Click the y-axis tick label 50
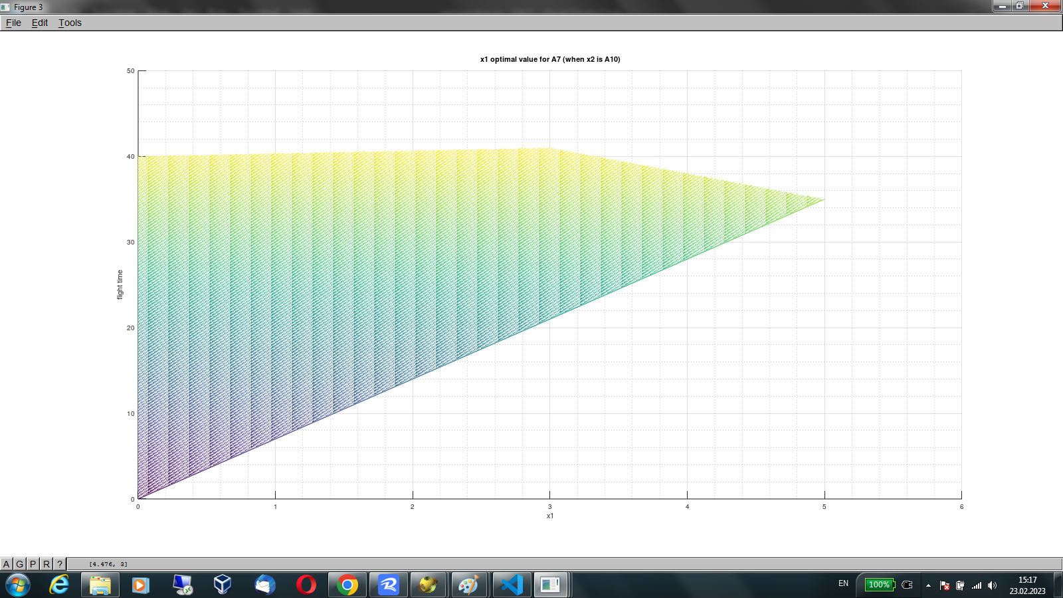 coord(131,71)
